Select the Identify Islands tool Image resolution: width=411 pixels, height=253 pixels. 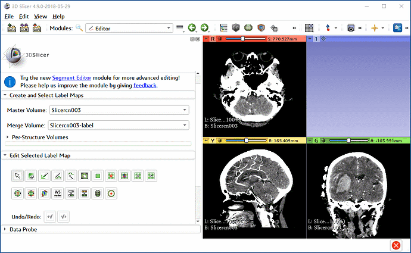coord(111,176)
